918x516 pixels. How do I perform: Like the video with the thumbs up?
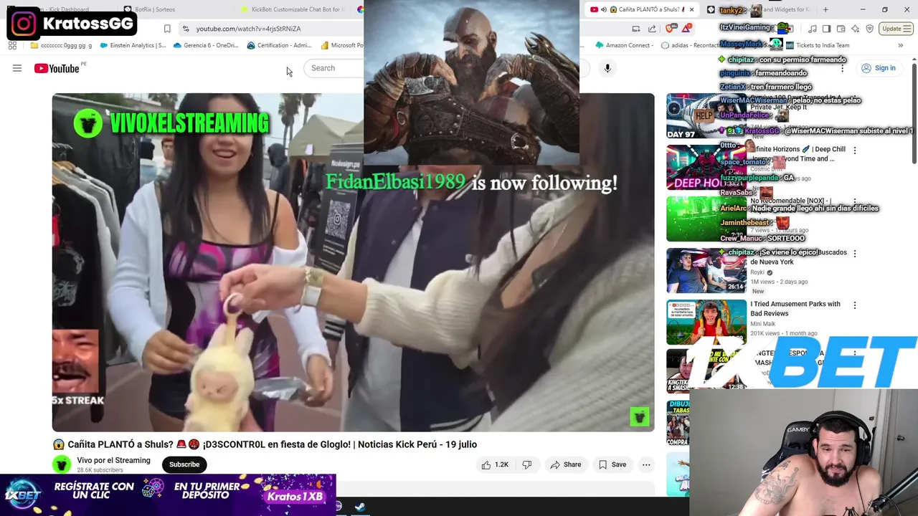(495, 464)
